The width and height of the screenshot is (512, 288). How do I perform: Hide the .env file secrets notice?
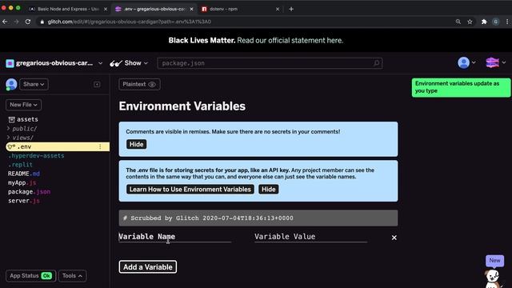coord(269,190)
